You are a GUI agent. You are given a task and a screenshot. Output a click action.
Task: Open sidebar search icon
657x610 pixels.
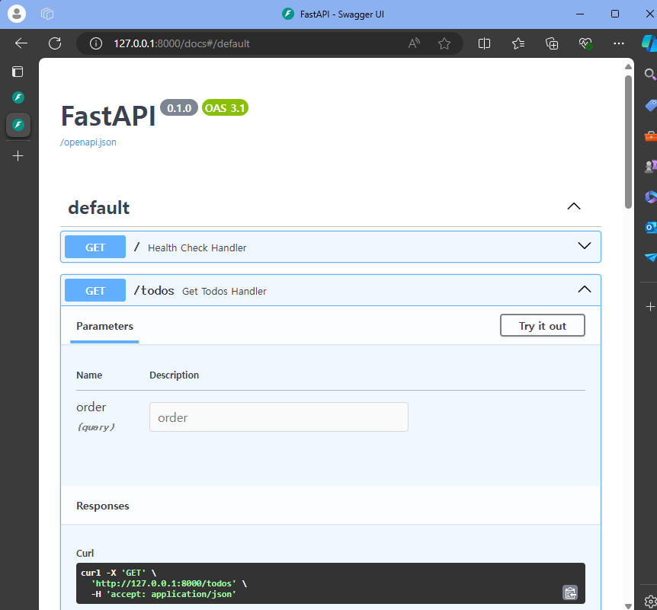[x=650, y=75]
